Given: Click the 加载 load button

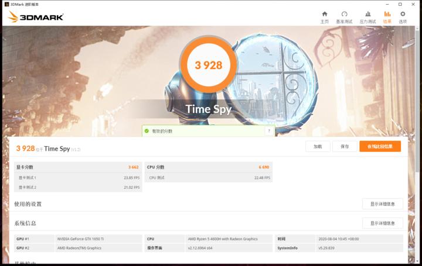Looking at the screenshot, I should click(x=318, y=147).
